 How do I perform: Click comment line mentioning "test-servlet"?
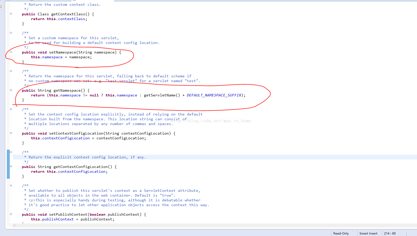(x=112, y=81)
